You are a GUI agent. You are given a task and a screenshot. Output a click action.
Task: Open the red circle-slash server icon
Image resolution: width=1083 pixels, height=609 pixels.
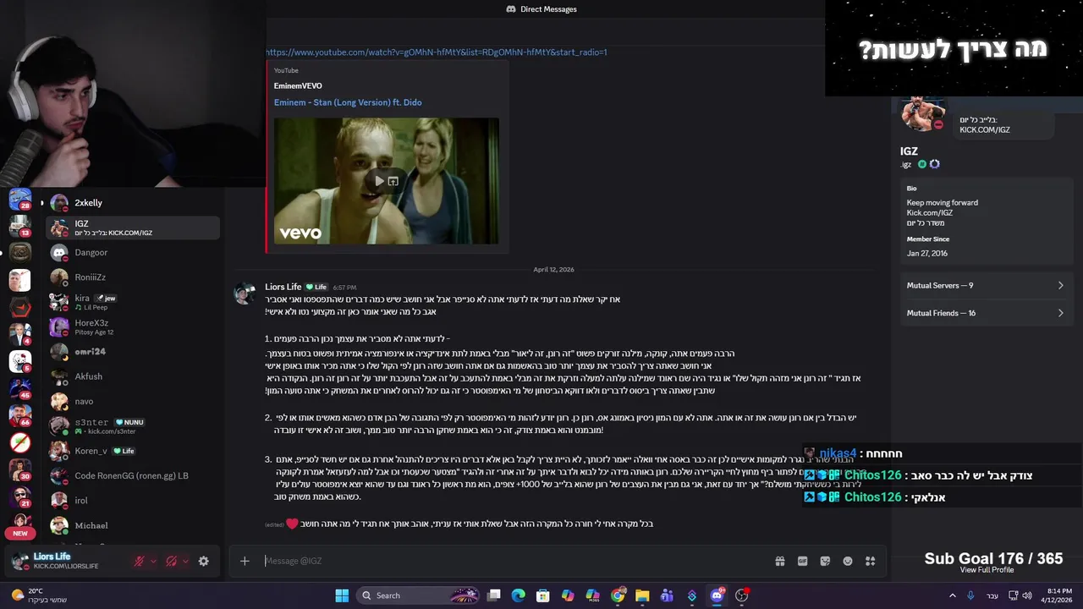20,442
